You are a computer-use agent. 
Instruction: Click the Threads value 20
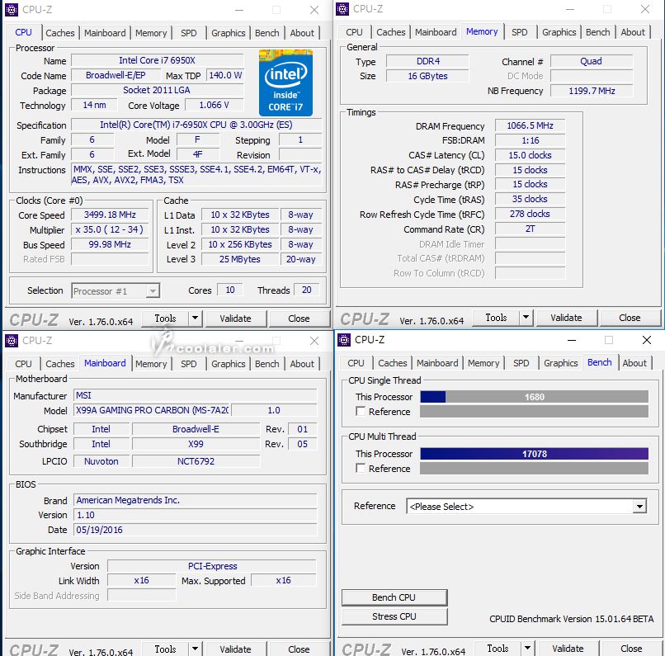(x=307, y=290)
